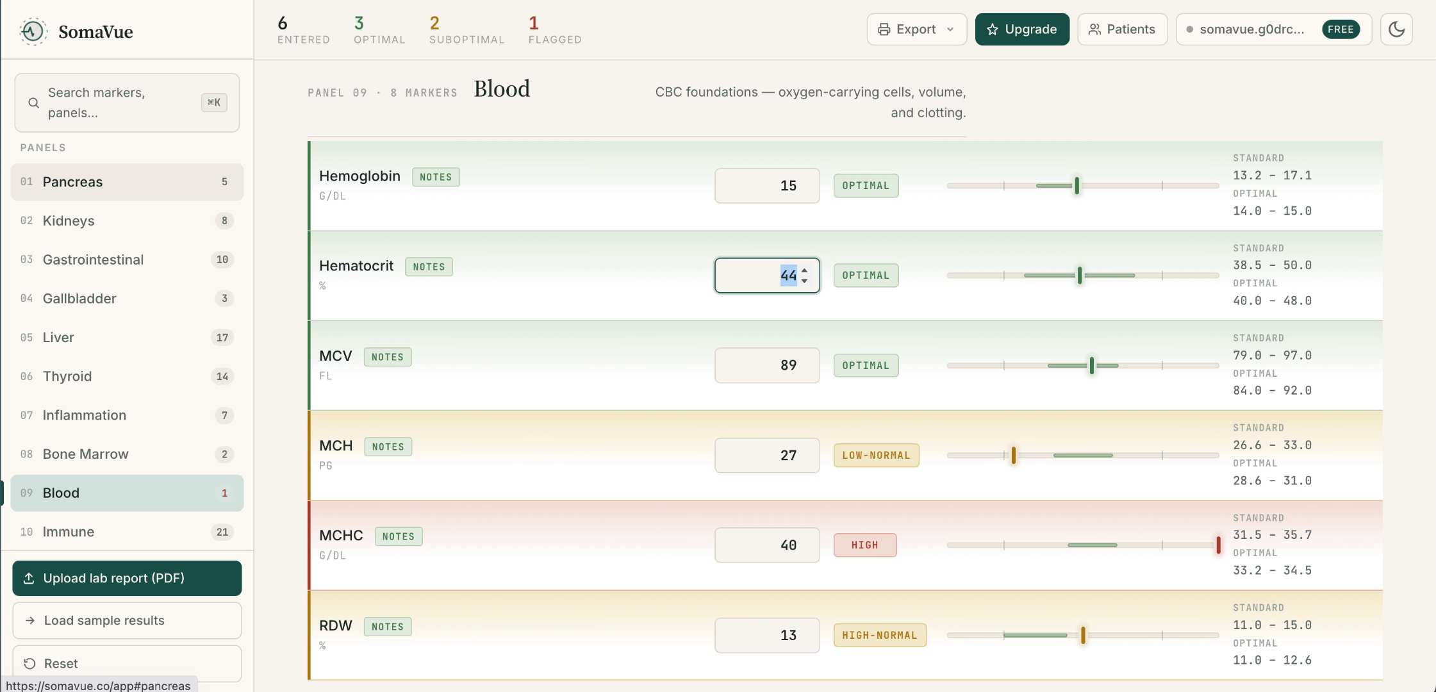1436x692 pixels.
Task: Click the people icon on Patients
Action: [1094, 29]
